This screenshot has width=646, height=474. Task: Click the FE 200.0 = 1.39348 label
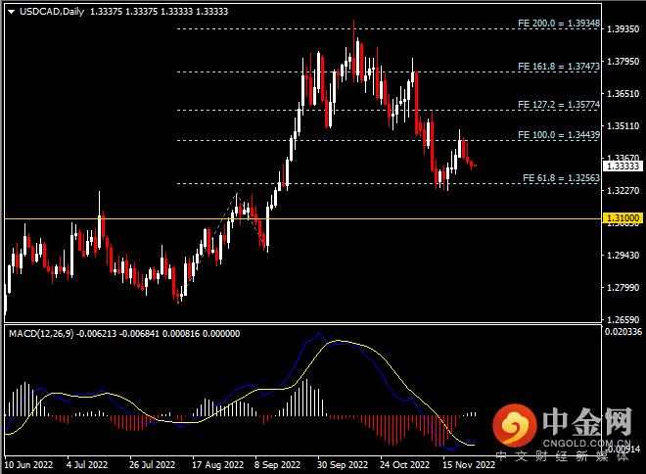555,24
